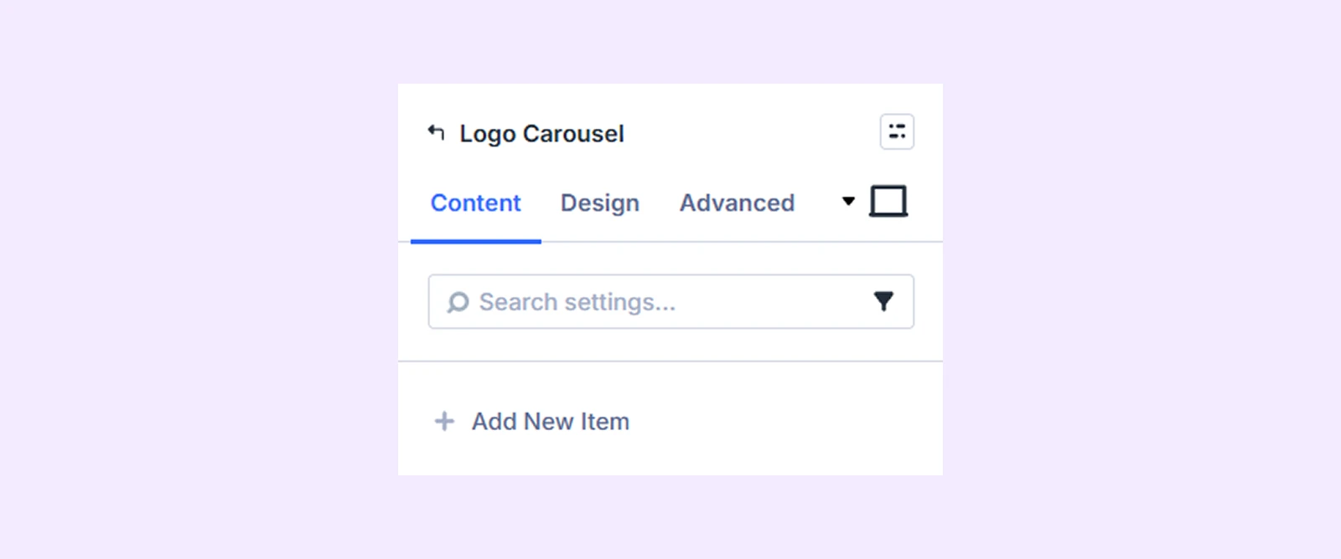1341x559 pixels.
Task: Click the Search settings placeholder text
Action: (577, 302)
